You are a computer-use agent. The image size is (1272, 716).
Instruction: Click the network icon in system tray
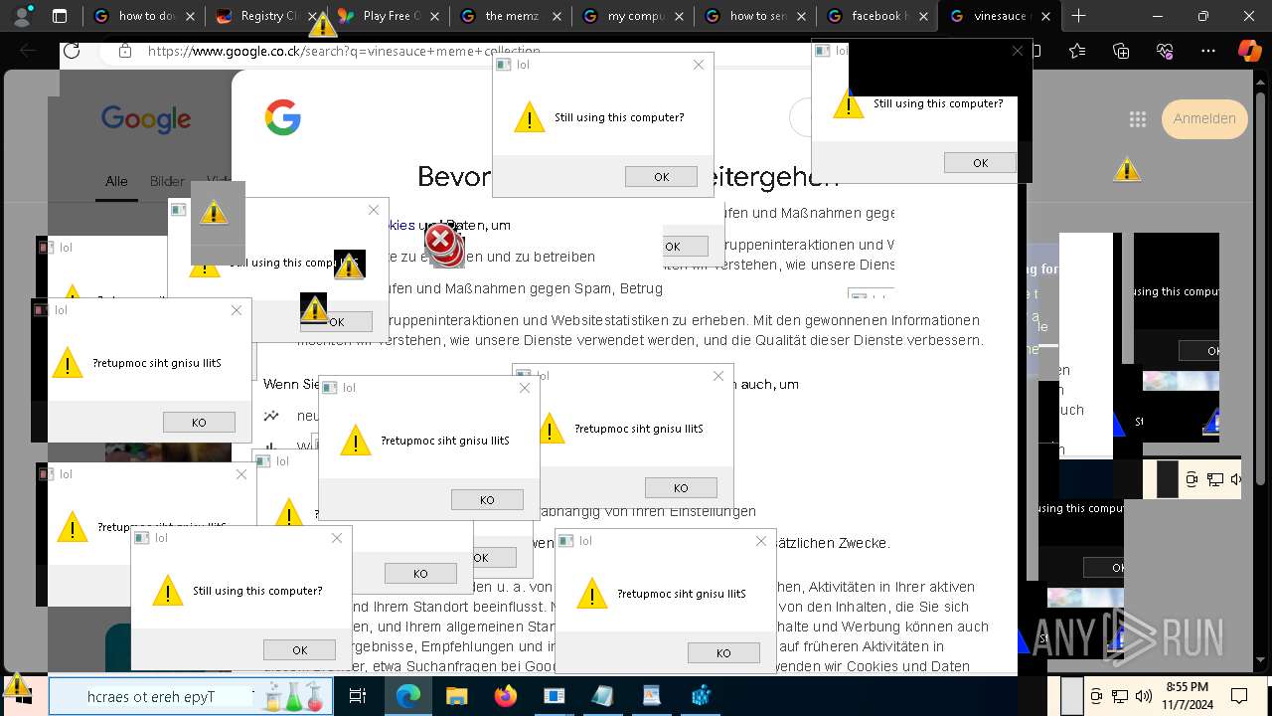pyautogui.click(x=1120, y=696)
